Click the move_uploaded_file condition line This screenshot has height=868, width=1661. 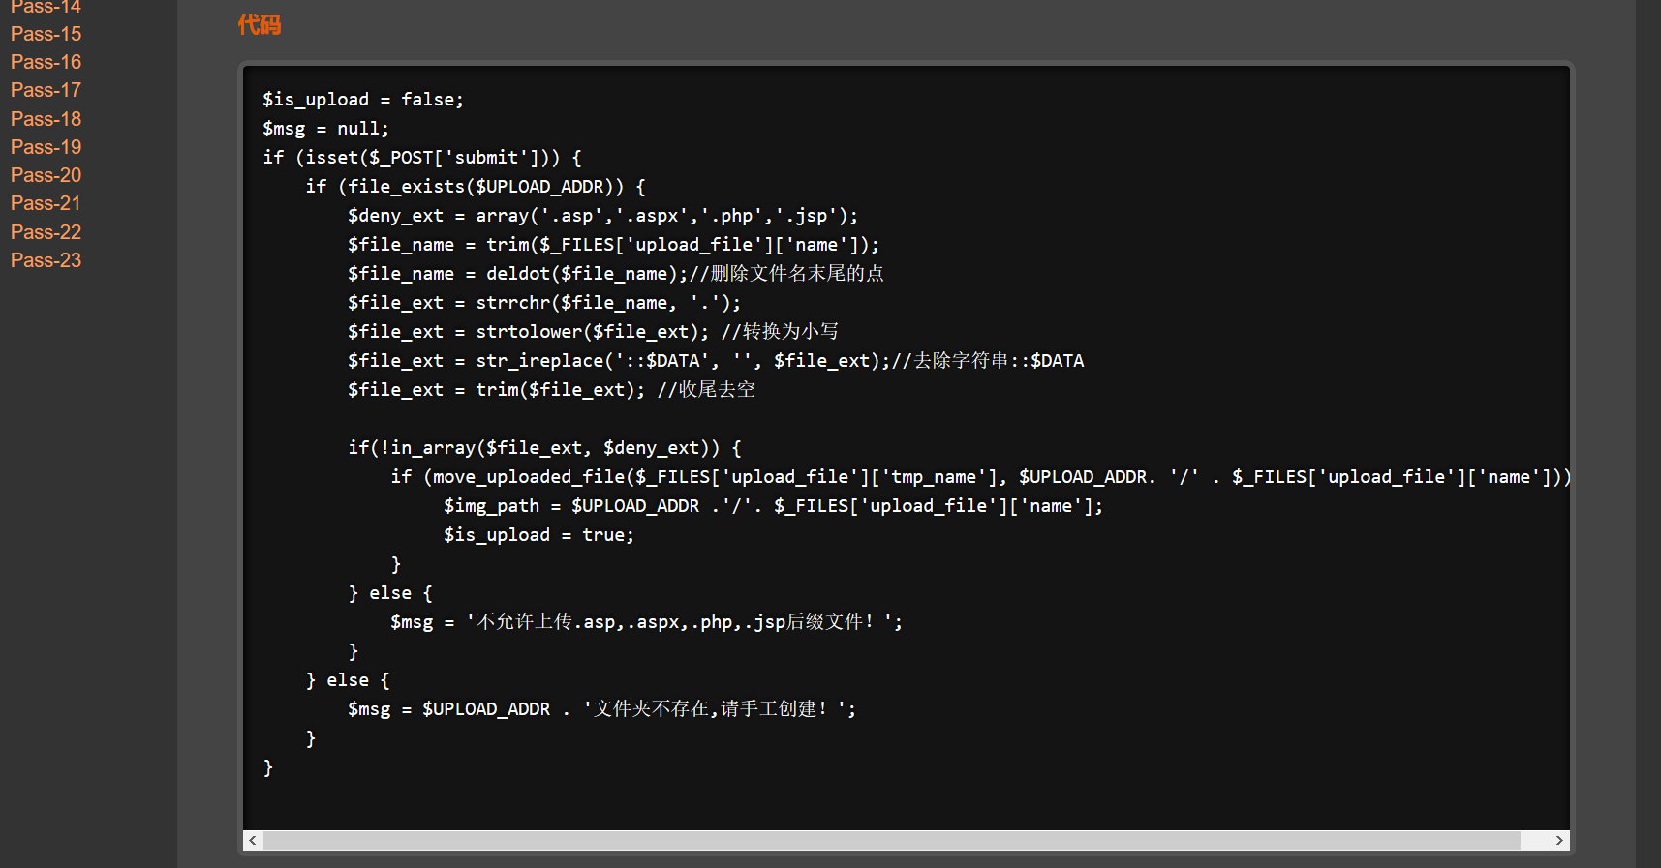click(980, 477)
